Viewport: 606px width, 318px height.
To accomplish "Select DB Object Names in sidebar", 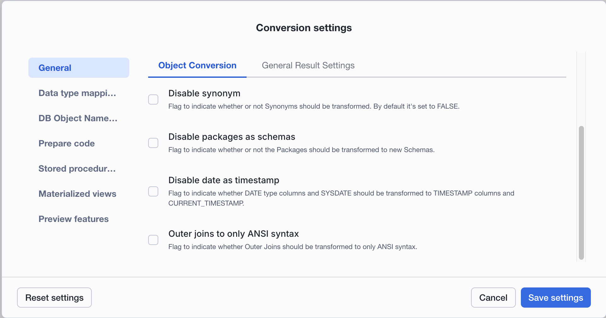I will pos(78,118).
